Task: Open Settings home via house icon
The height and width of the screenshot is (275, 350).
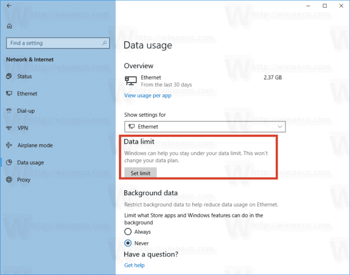Action: 9,26
